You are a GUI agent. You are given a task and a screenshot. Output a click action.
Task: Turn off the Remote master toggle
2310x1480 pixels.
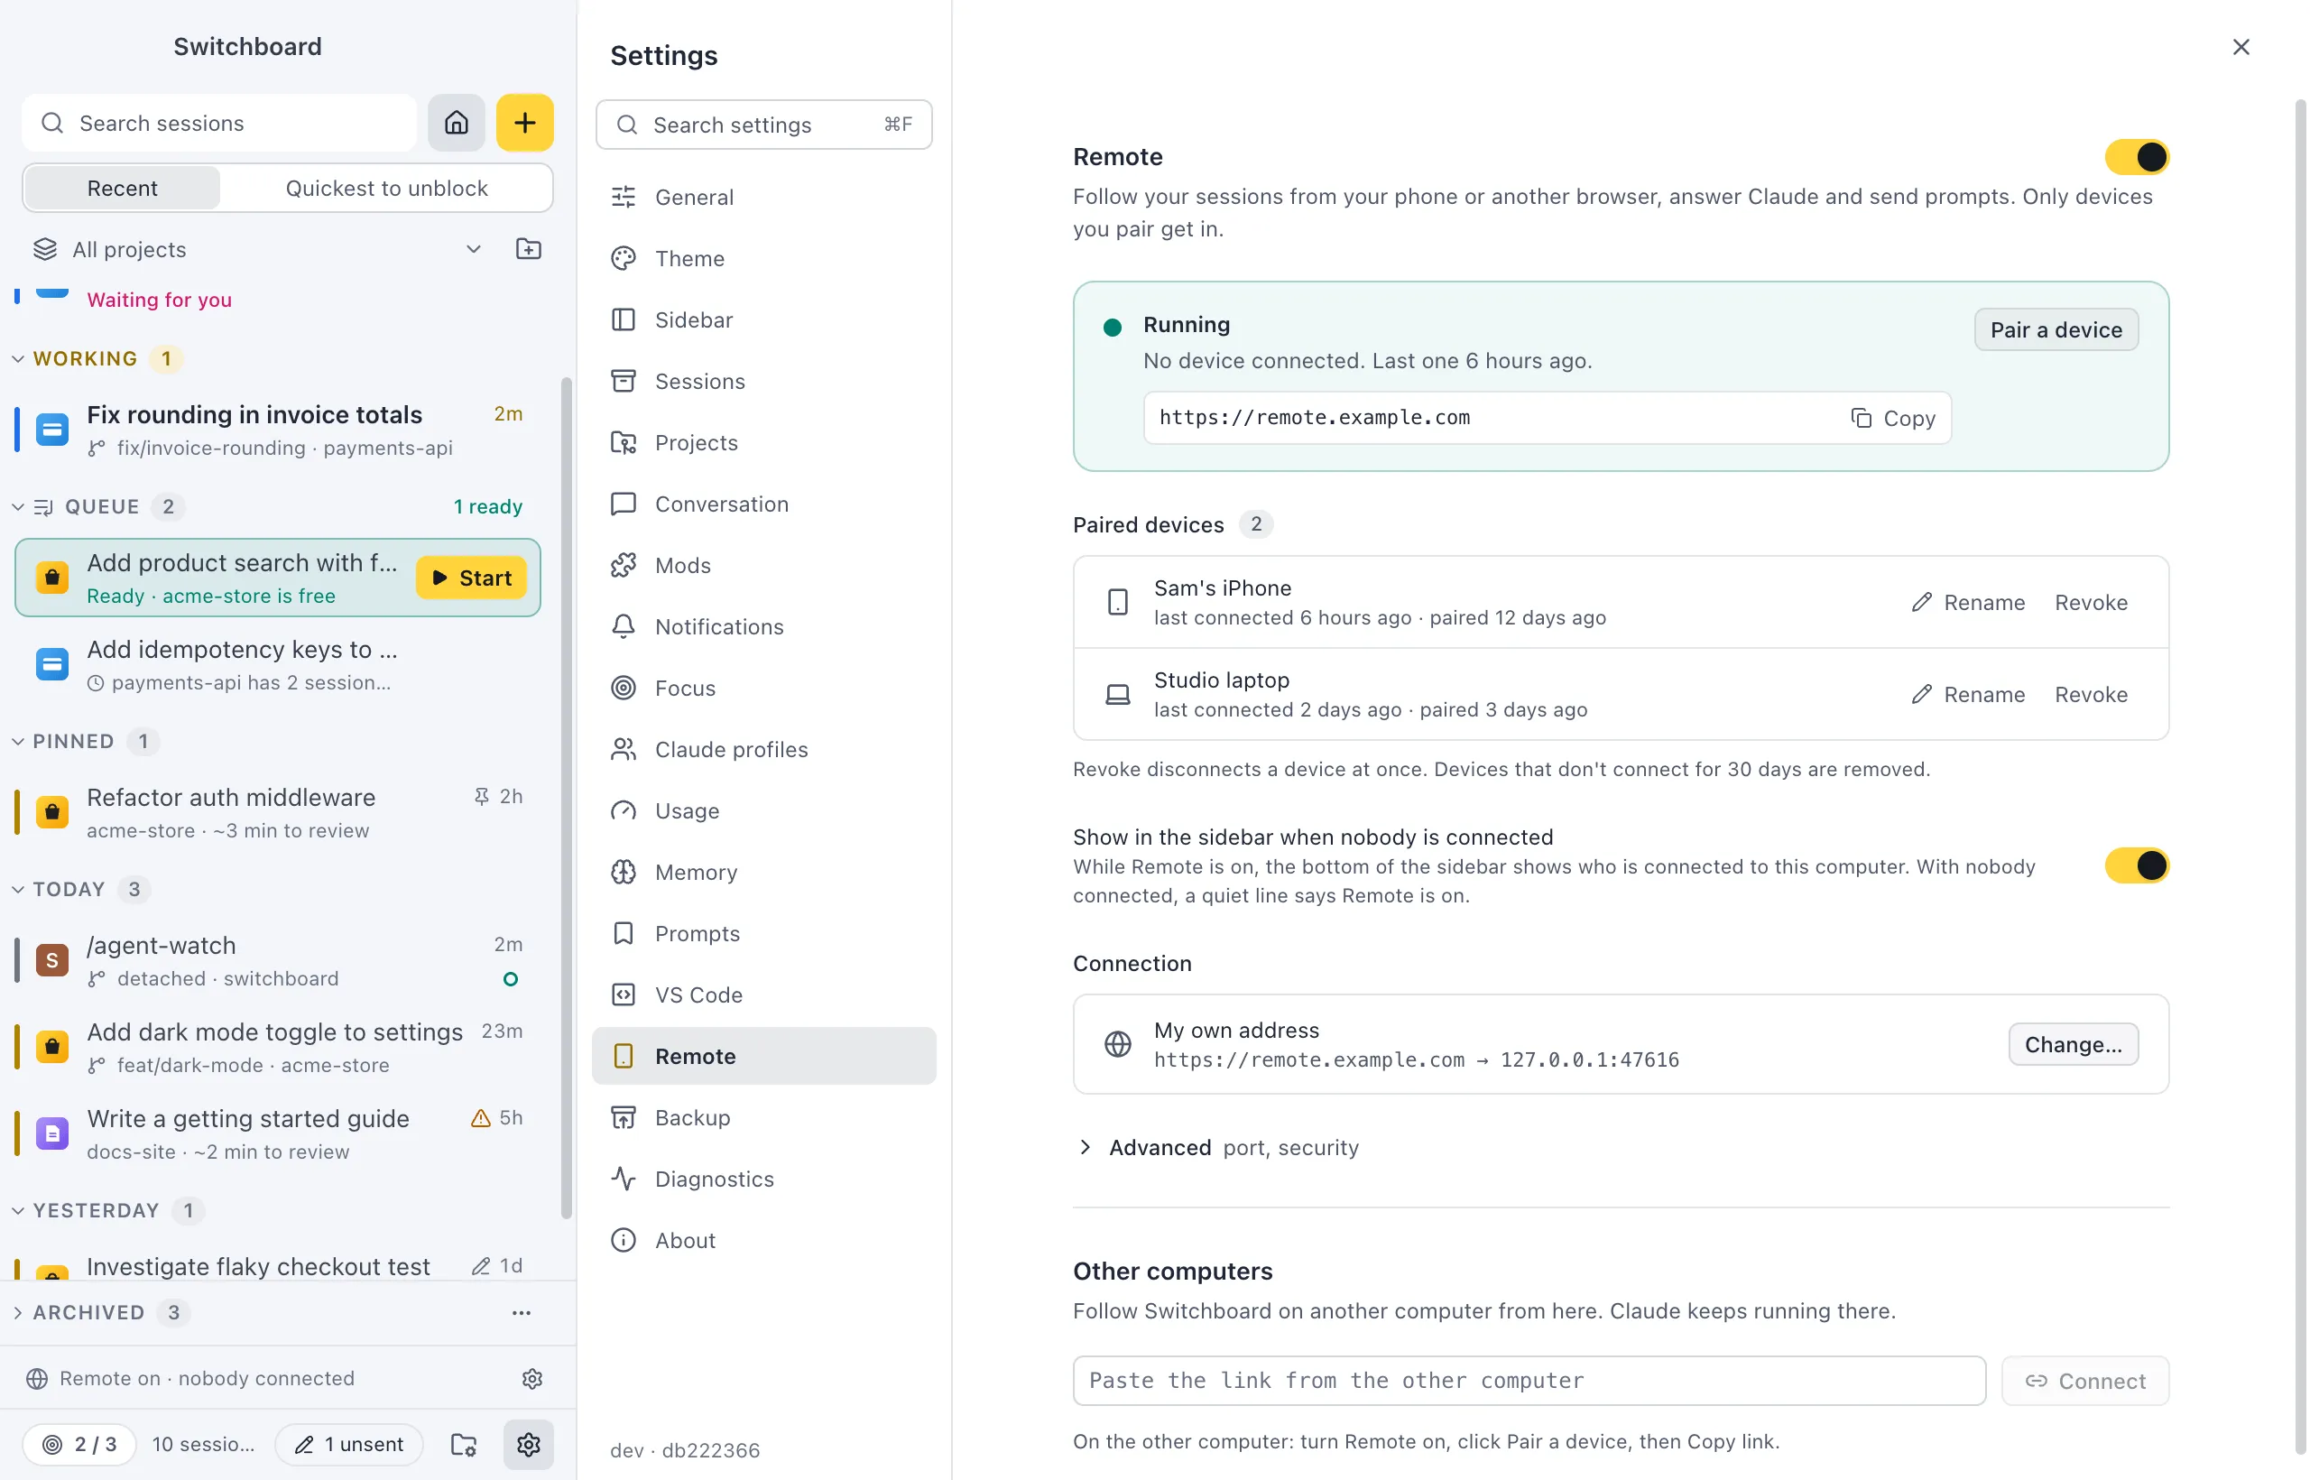point(2136,157)
